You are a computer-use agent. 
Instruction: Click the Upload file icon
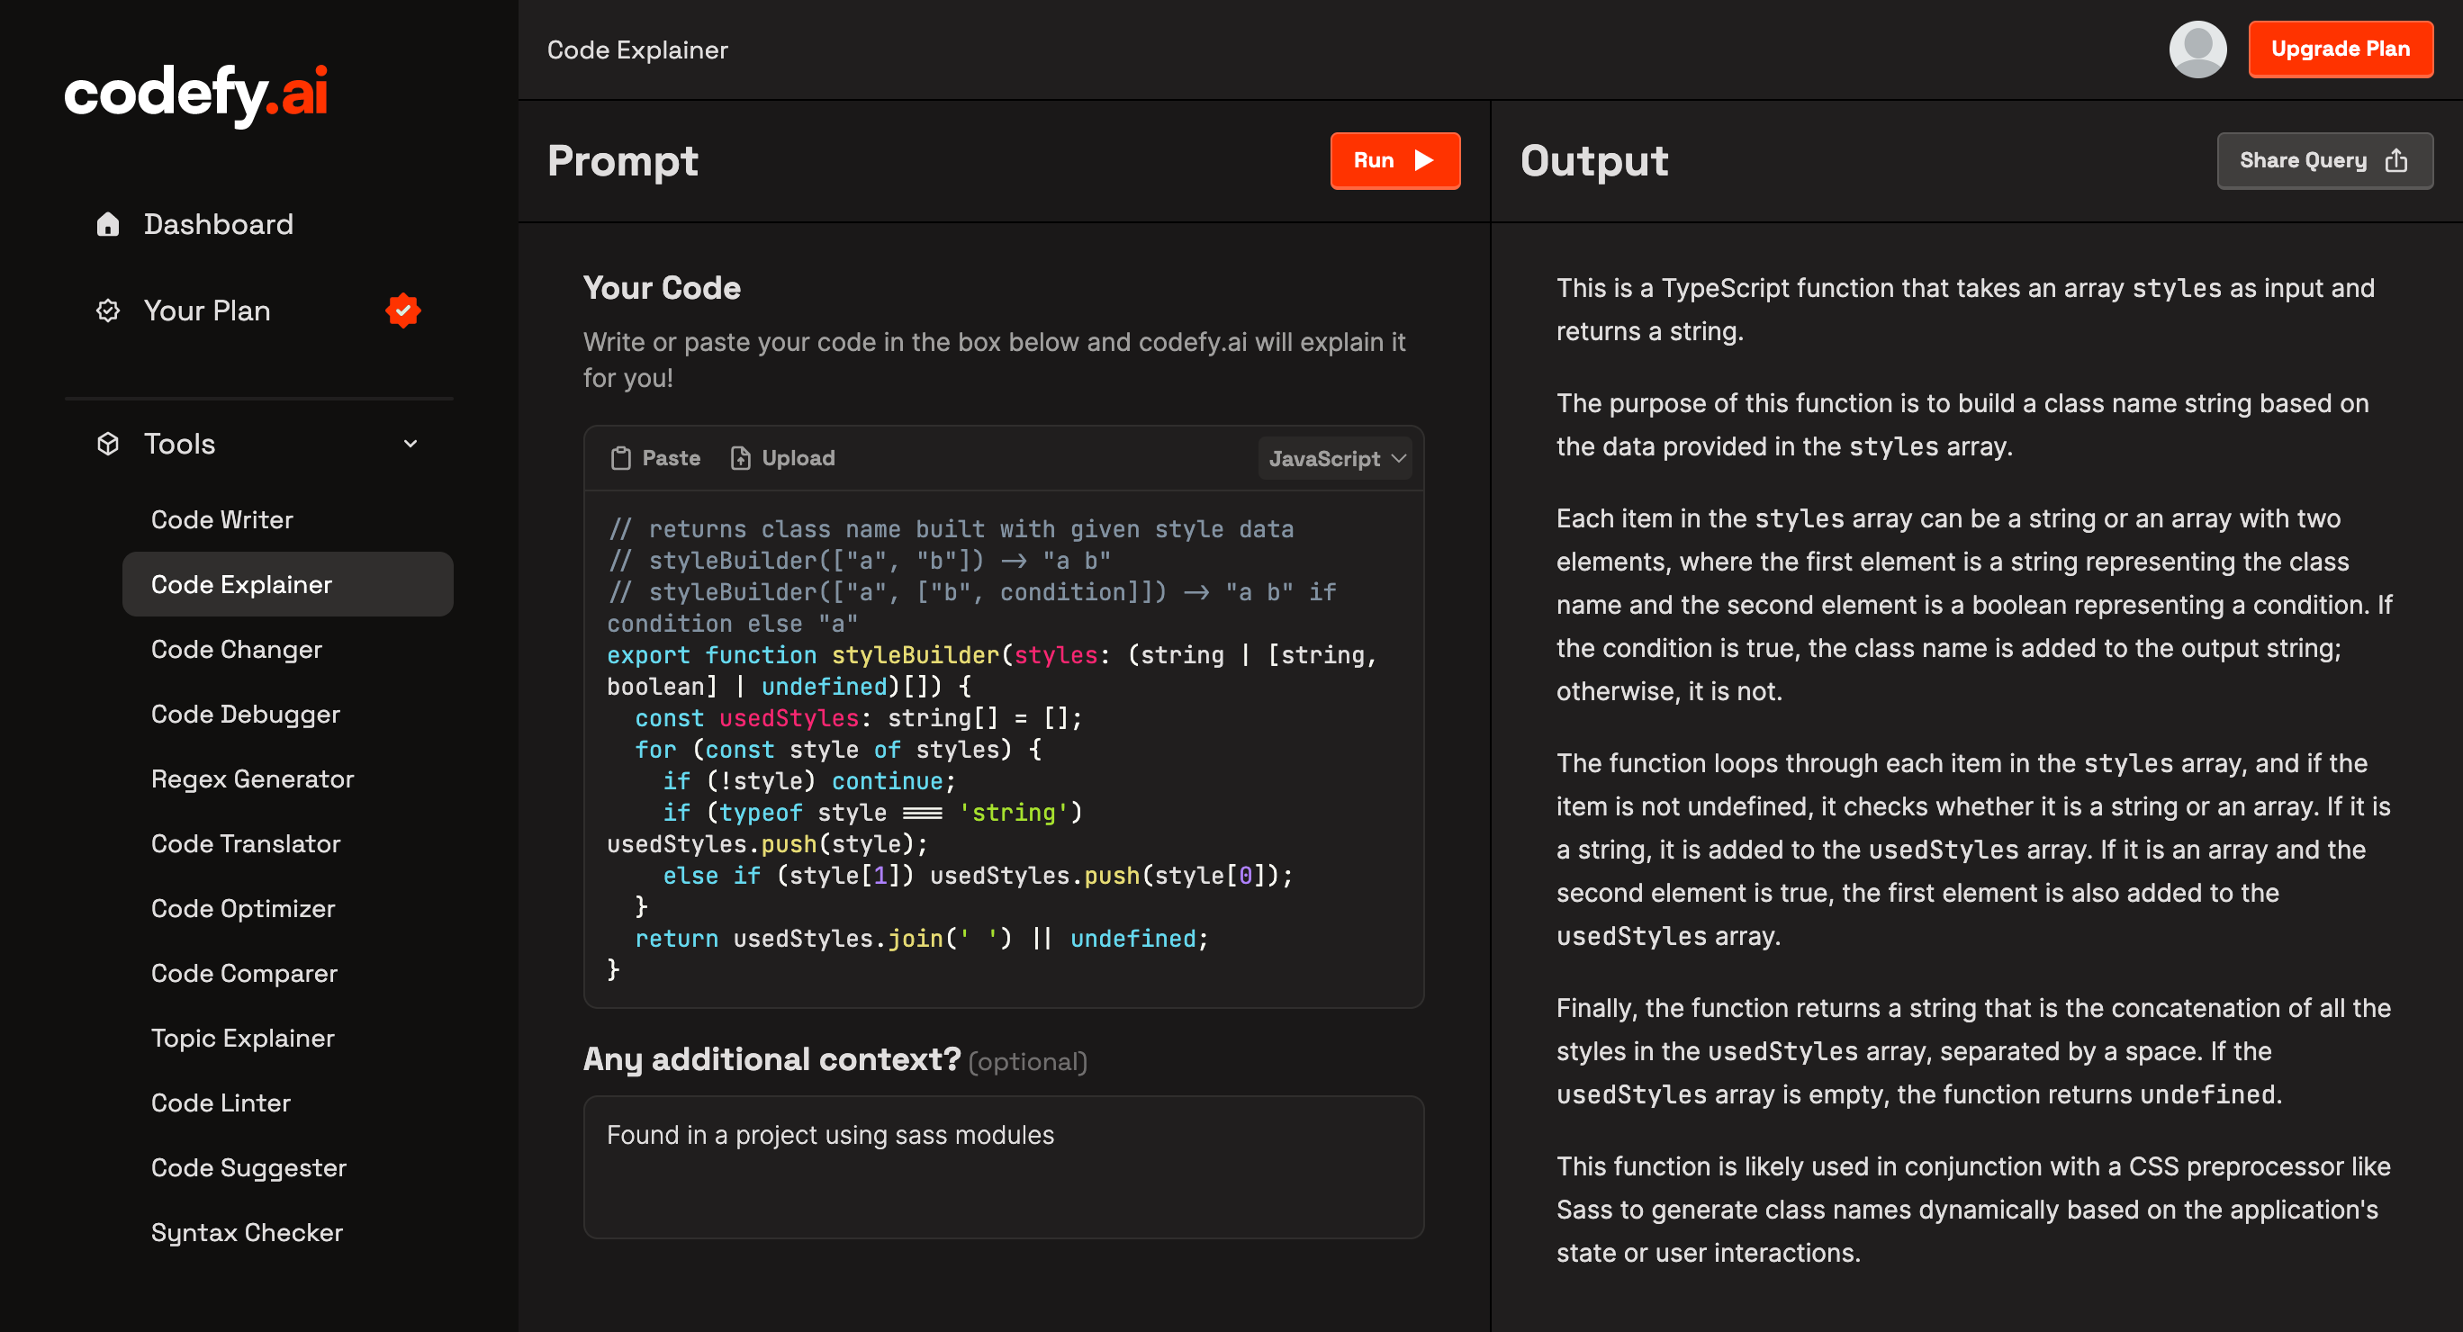click(740, 459)
